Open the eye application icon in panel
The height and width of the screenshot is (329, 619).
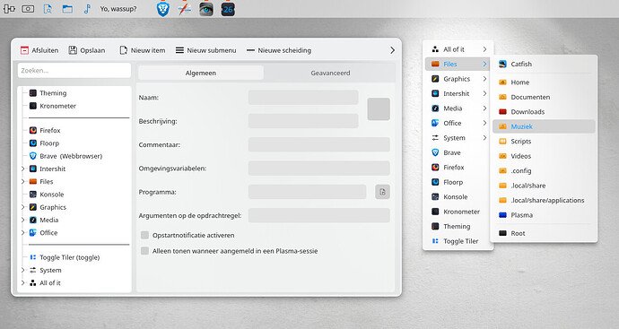click(x=206, y=9)
